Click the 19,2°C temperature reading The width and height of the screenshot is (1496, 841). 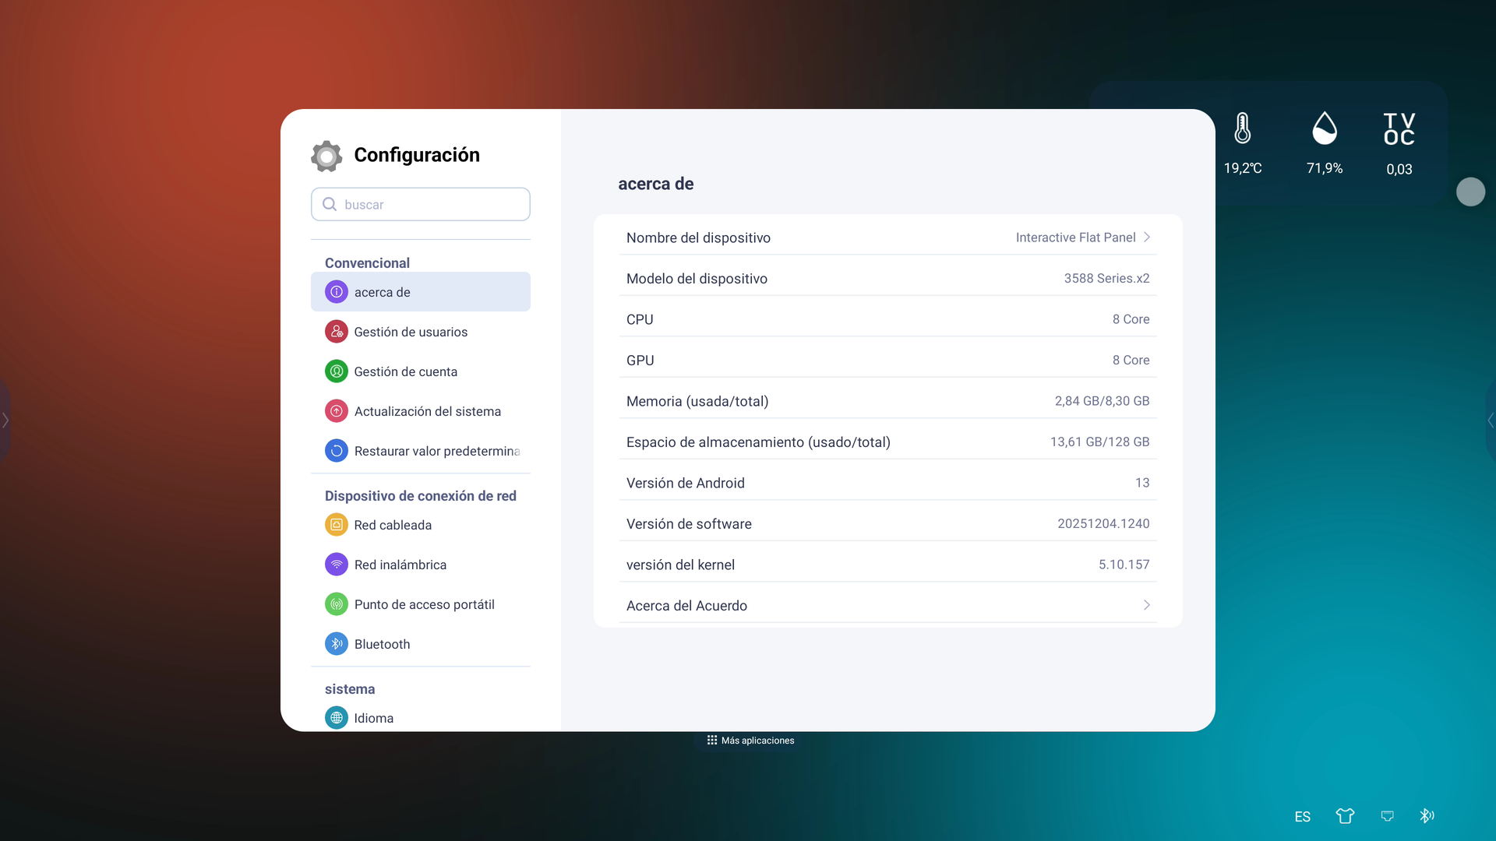tap(1243, 168)
